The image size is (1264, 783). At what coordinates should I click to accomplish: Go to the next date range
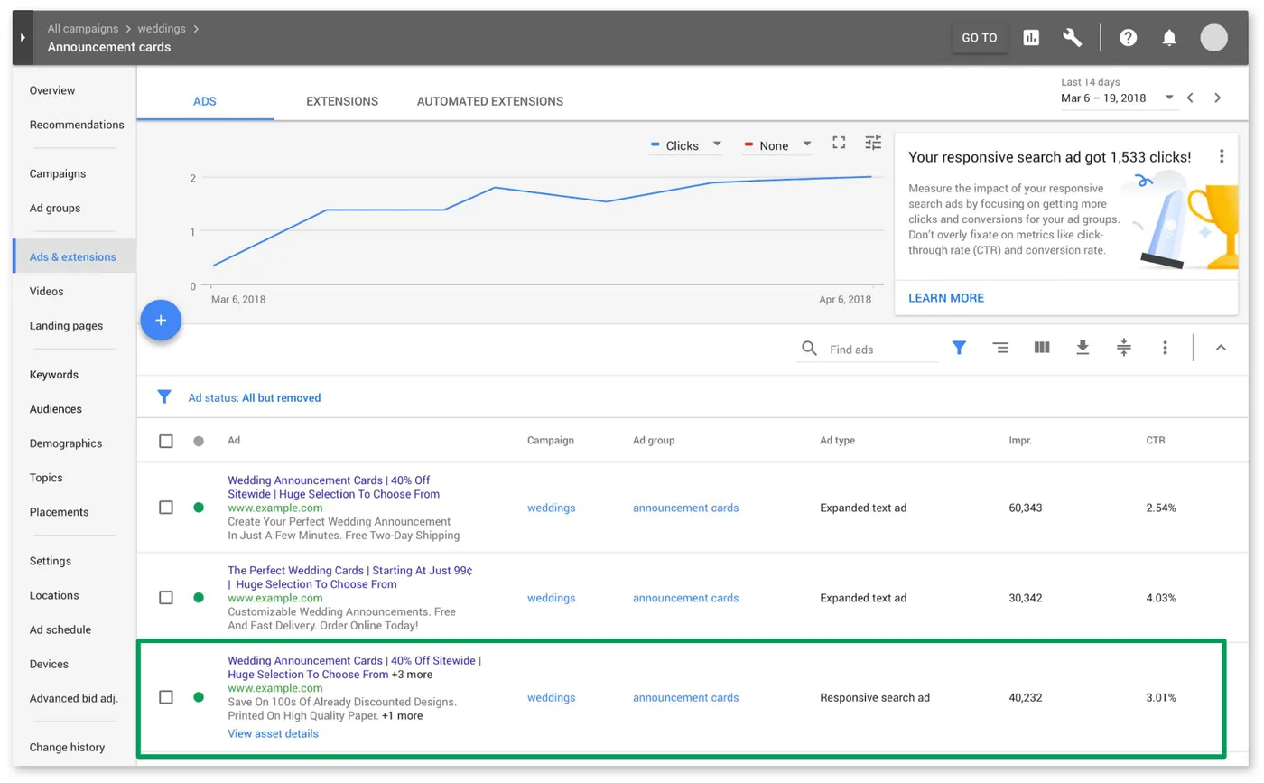pyautogui.click(x=1218, y=98)
